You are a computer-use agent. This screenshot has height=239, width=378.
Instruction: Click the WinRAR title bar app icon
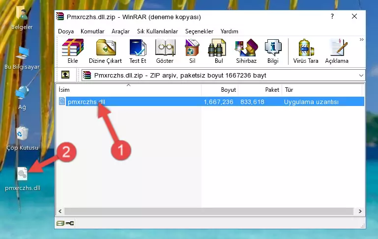tap(60, 17)
